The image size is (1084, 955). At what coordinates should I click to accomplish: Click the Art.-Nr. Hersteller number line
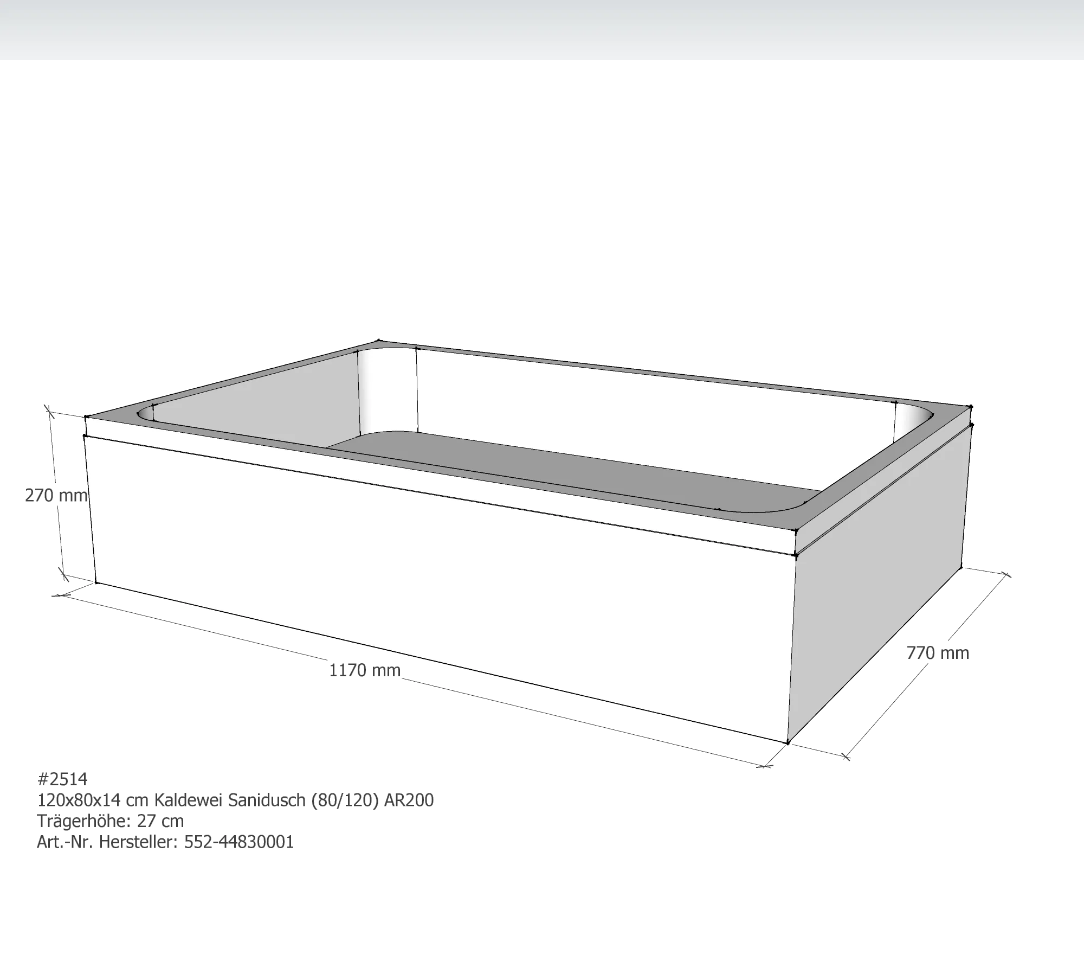tap(165, 843)
